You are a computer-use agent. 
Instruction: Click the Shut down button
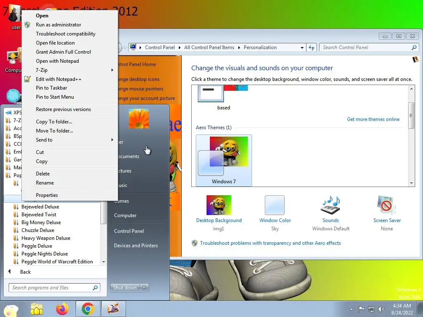125,288
